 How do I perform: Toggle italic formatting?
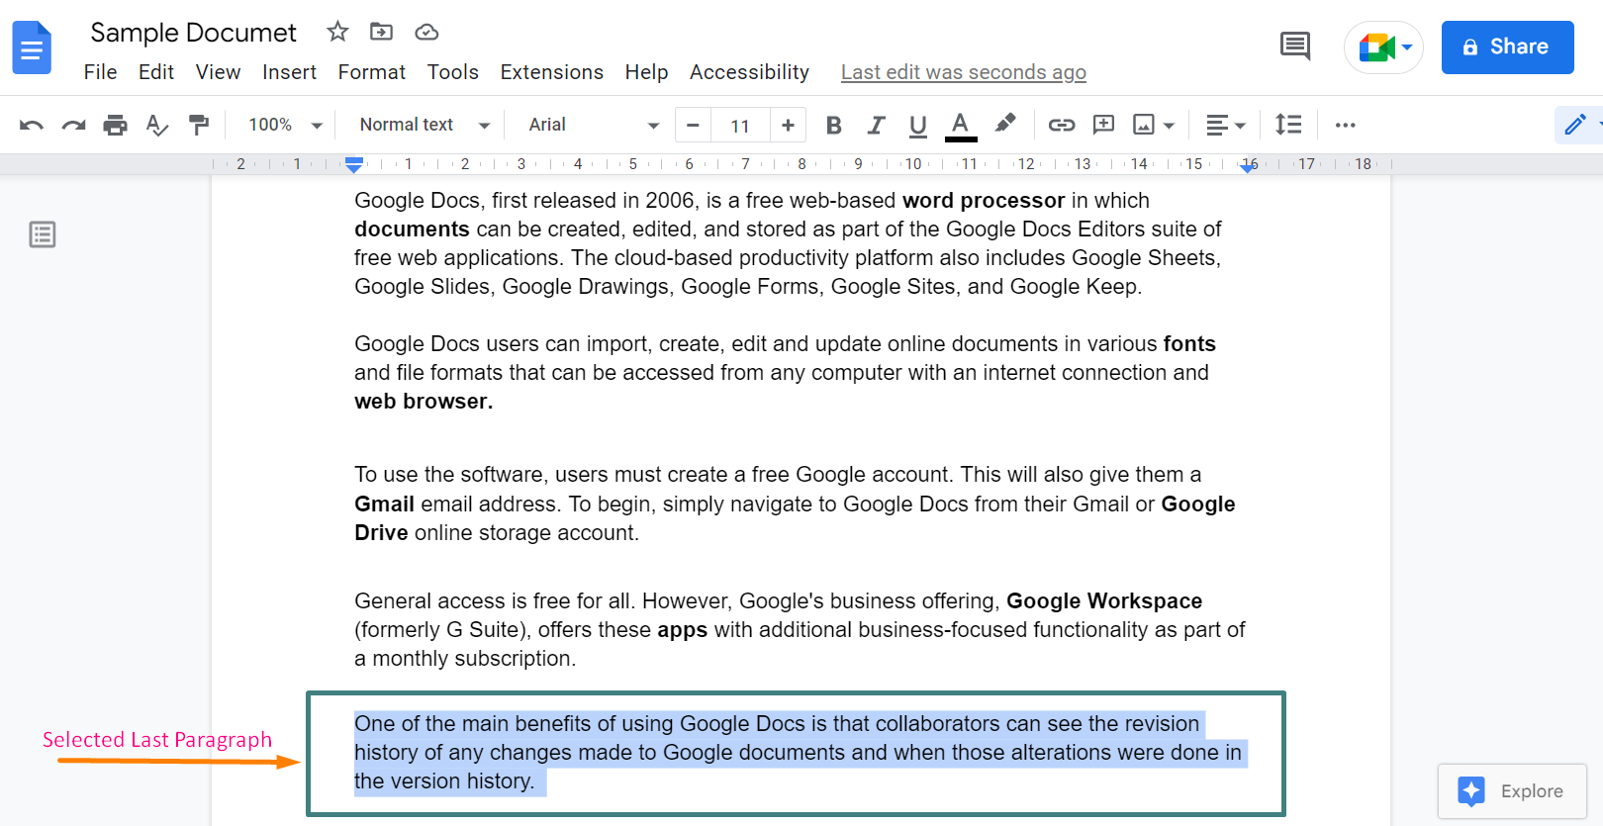876,125
